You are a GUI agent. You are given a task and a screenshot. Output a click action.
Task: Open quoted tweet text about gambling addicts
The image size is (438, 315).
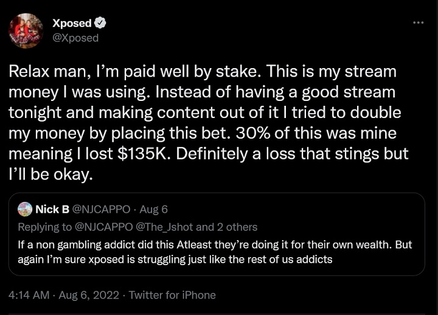tap(215, 252)
